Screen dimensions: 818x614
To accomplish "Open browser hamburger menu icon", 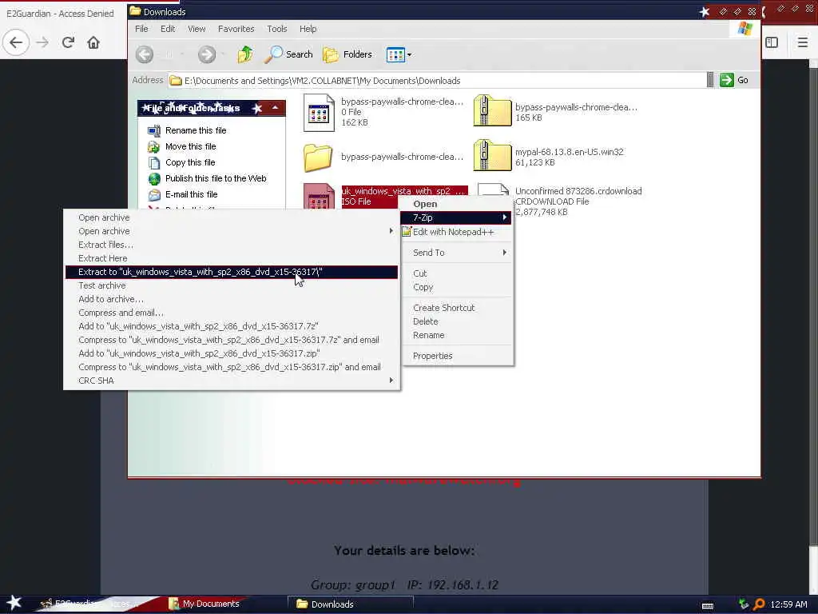I will pos(803,42).
